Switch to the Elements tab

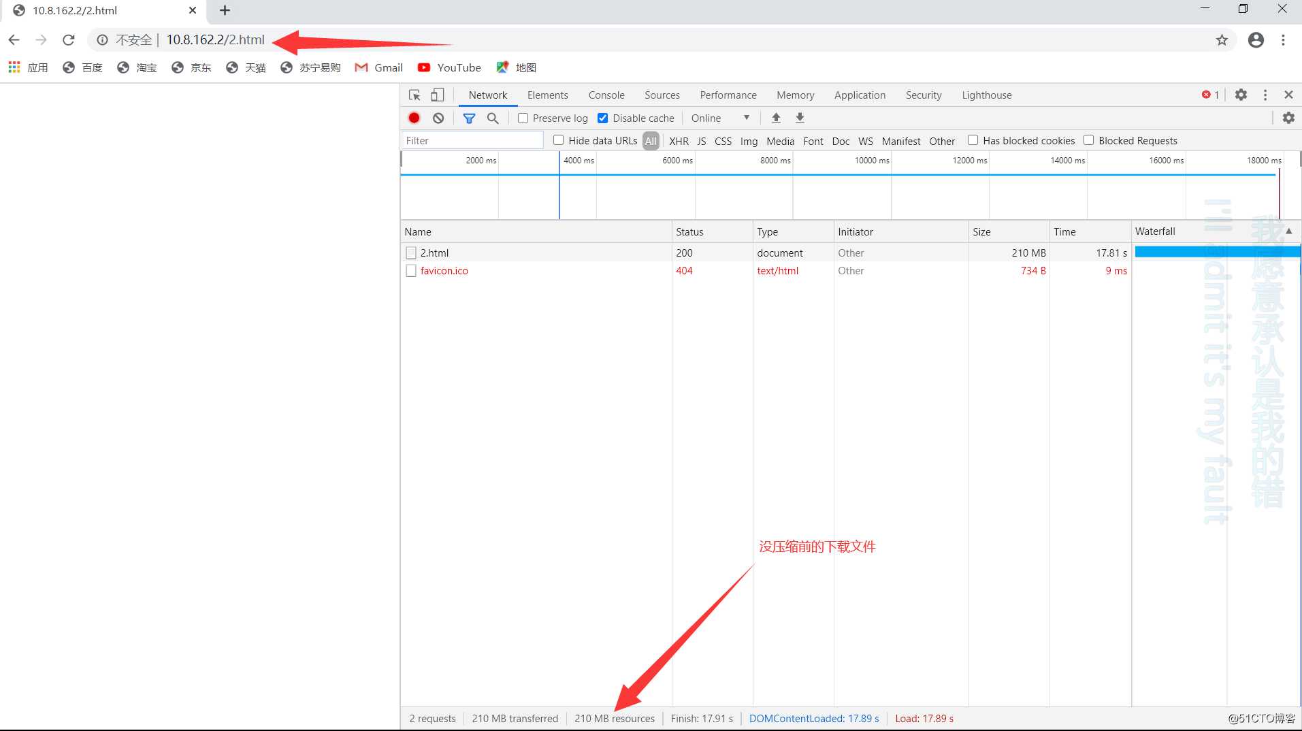pyautogui.click(x=547, y=95)
